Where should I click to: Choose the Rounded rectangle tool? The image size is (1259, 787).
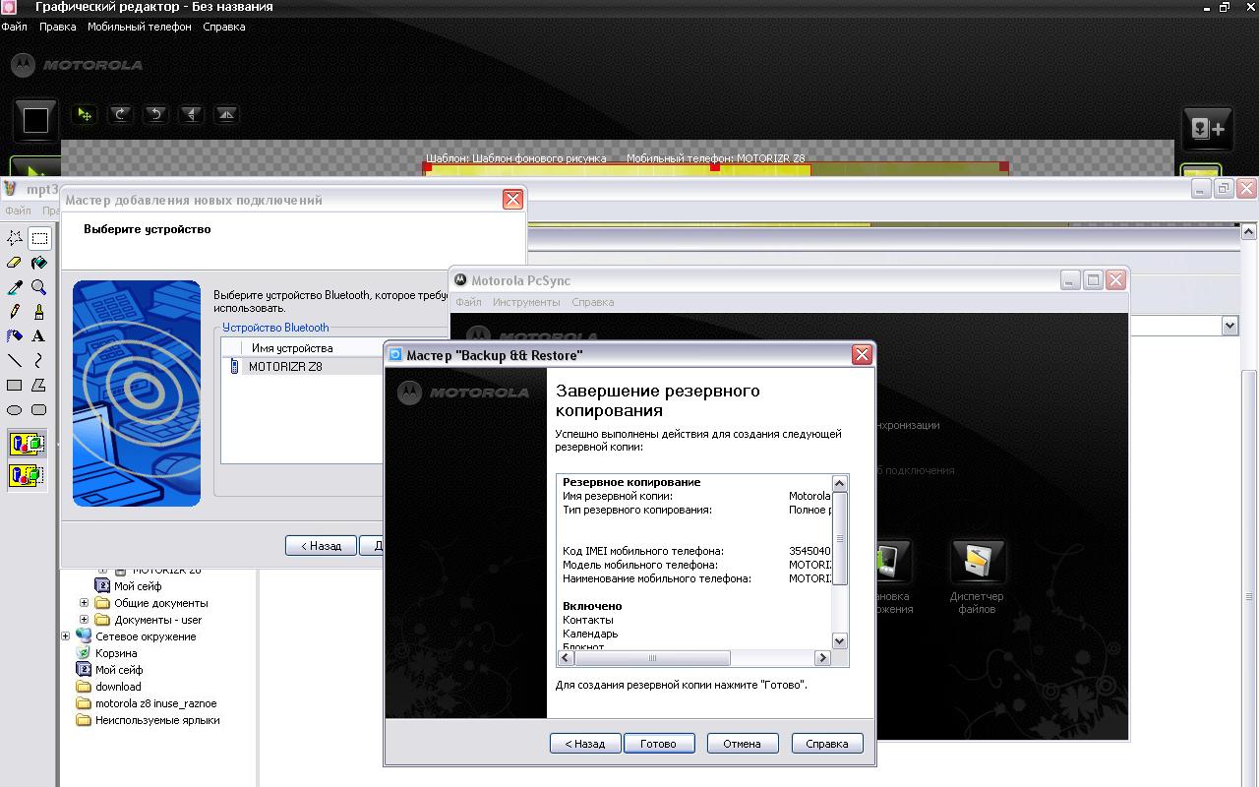pos(39,410)
